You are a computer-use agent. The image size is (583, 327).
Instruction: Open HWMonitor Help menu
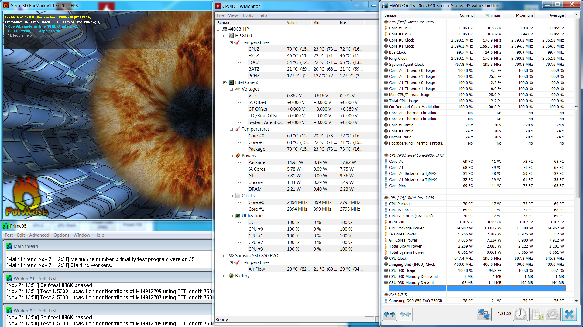(262, 15)
